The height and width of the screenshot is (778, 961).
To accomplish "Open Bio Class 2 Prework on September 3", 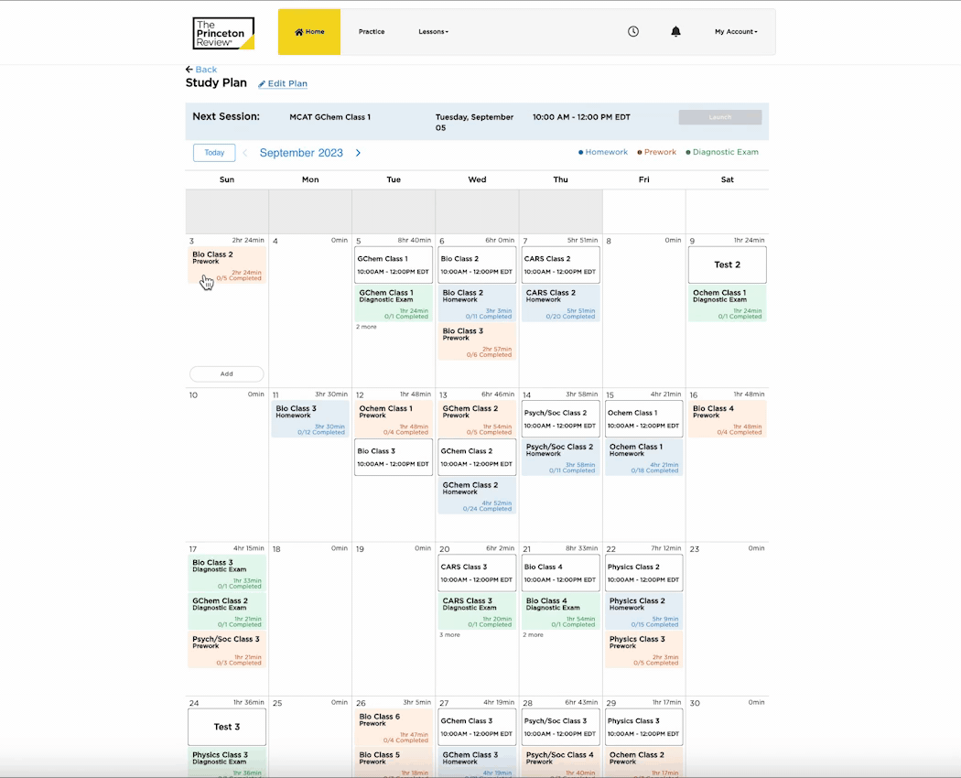I will (227, 265).
